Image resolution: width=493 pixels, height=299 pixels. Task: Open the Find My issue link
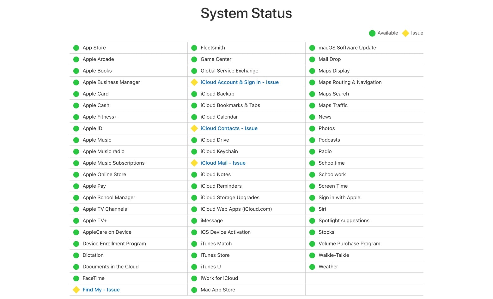(x=101, y=290)
